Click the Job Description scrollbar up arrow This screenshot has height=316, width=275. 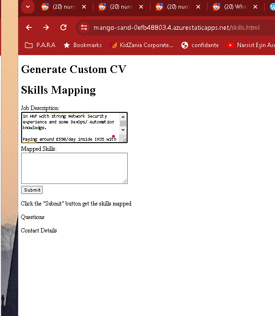click(x=123, y=117)
